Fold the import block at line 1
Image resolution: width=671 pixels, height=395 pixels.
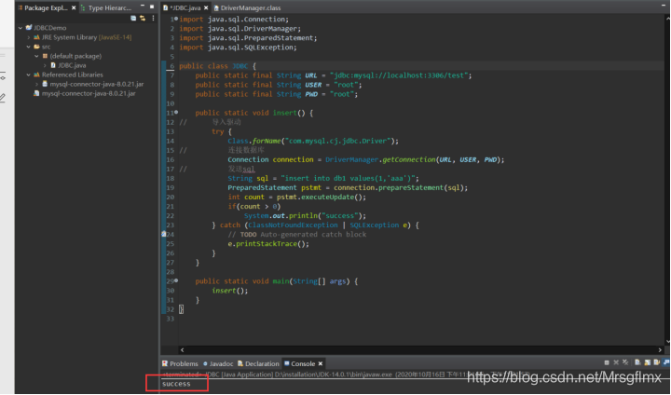(176, 19)
